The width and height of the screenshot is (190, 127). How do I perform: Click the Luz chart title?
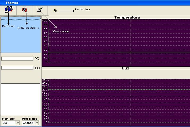coord(126,68)
